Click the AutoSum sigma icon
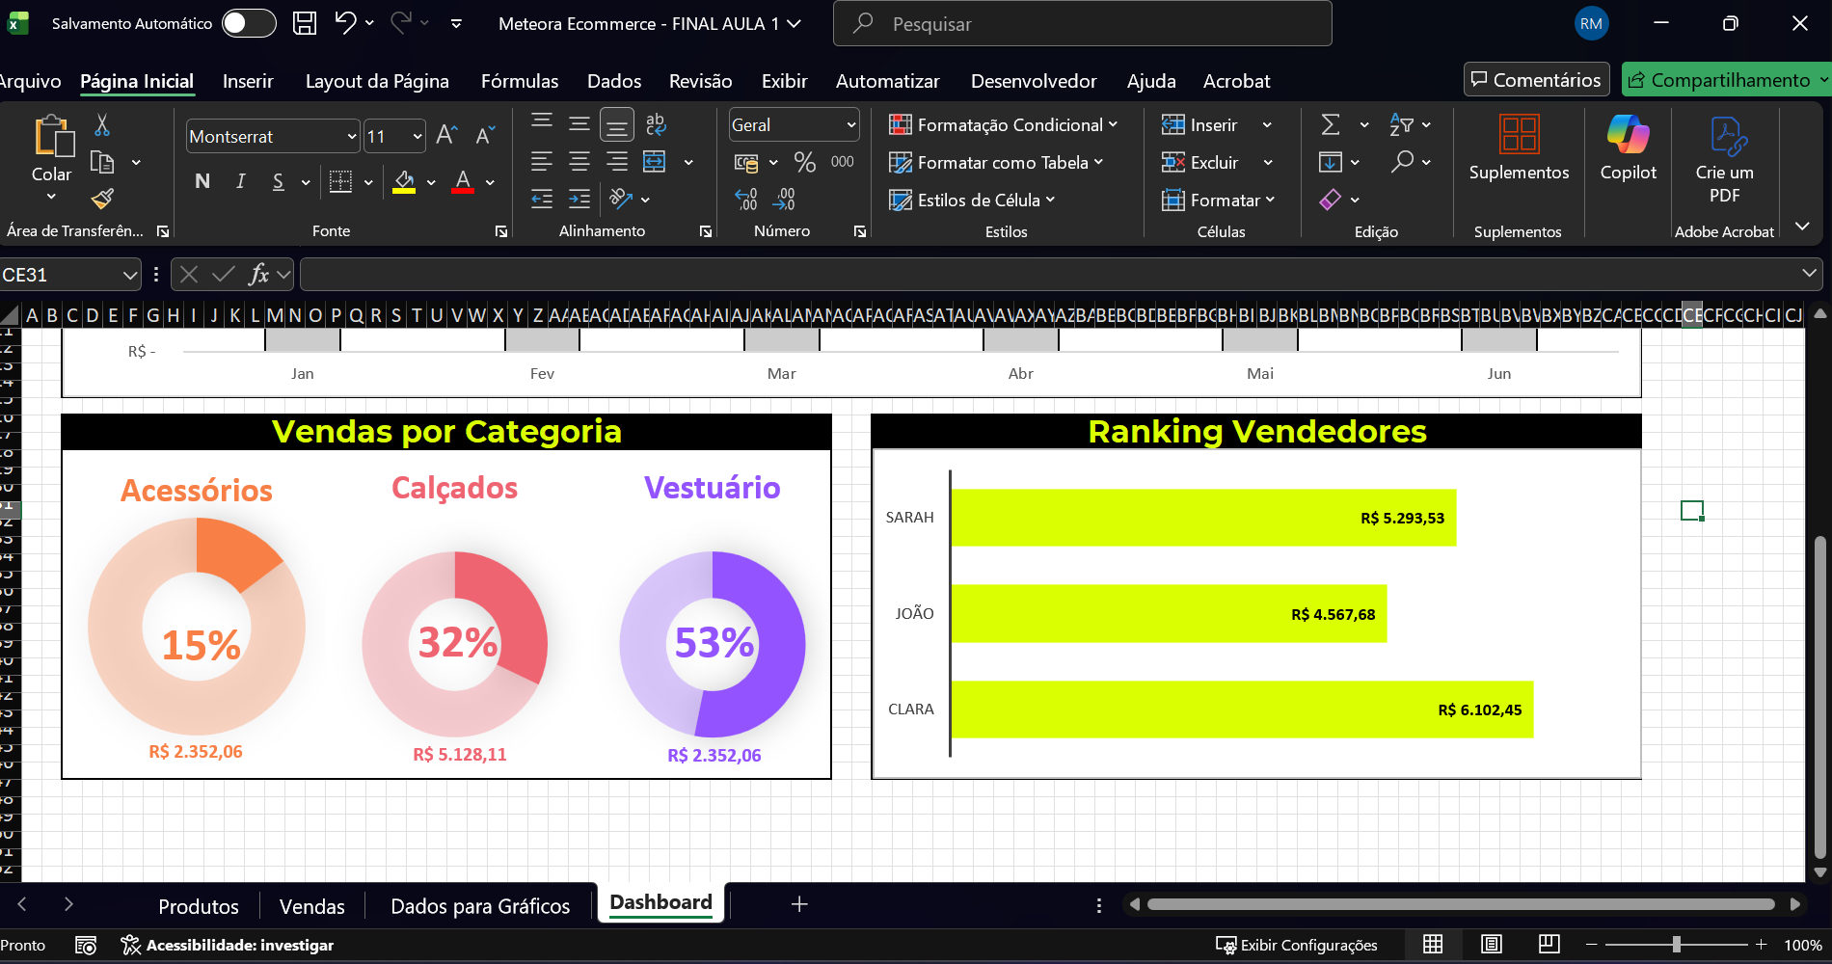 click(x=1331, y=124)
